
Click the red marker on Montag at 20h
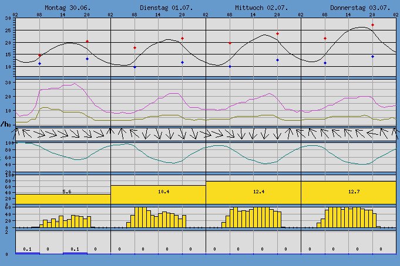pyautogui.click(x=87, y=41)
